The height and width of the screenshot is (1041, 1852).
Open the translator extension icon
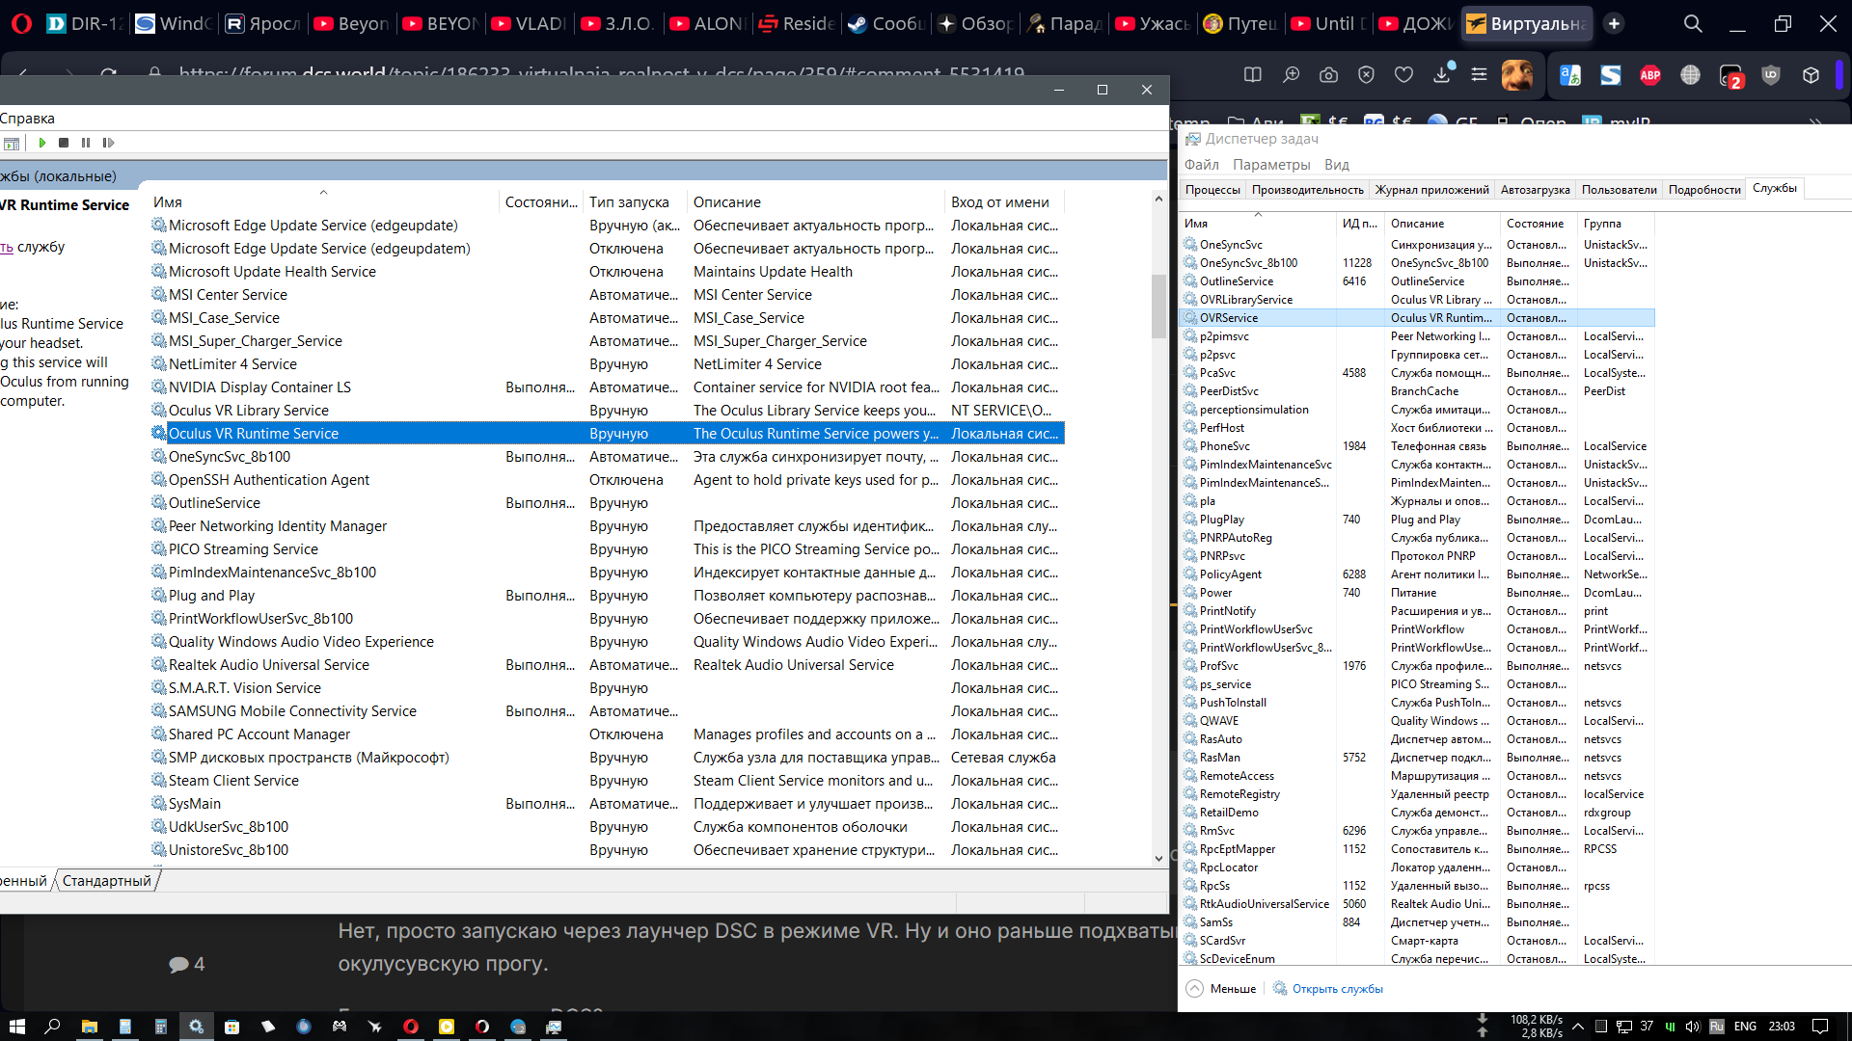point(1570,75)
